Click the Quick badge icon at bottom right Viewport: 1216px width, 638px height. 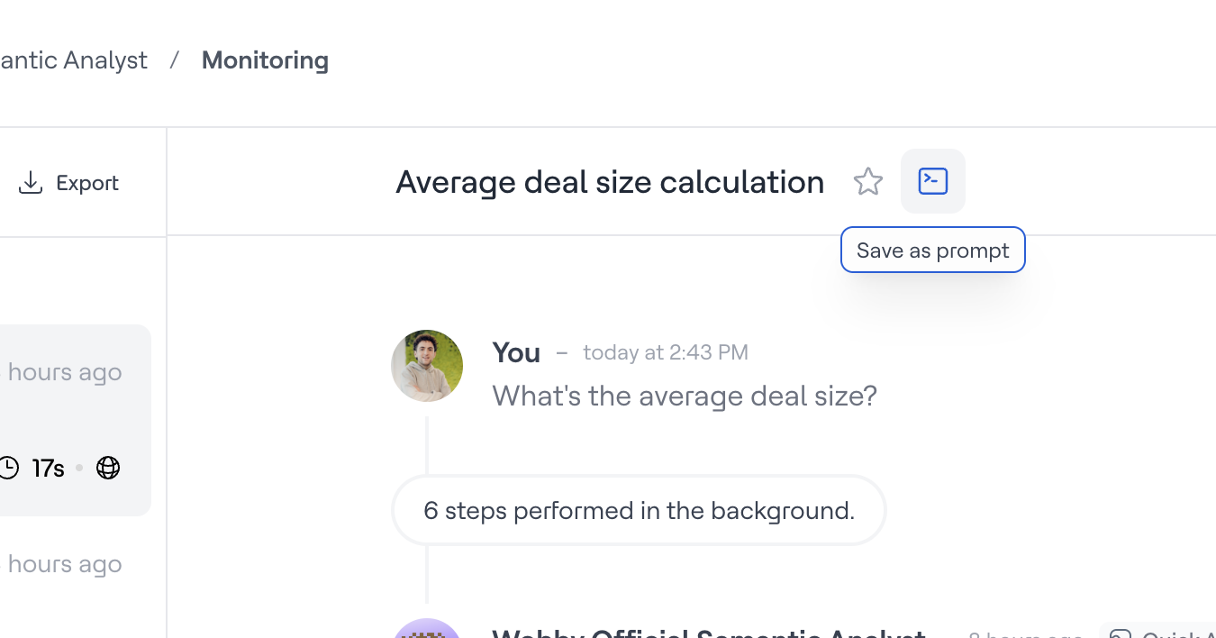point(1120,634)
